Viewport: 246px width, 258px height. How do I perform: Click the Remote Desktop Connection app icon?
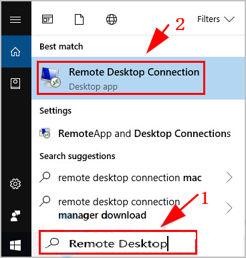pyautogui.click(x=51, y=77)
